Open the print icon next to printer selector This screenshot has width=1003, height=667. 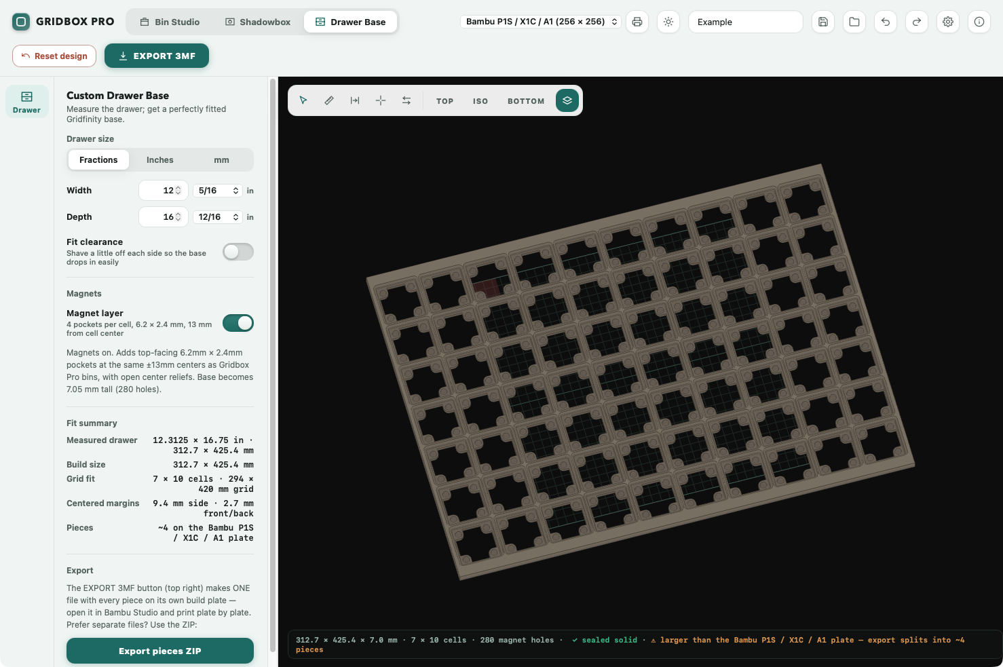(637, 22)
